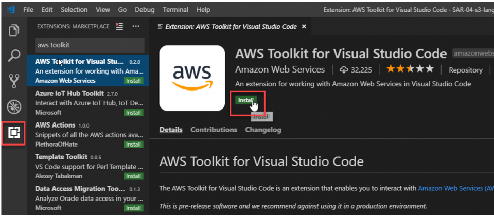
Task: Click the extensions search field with 'aws toolkit'
Action: point(90,45)
